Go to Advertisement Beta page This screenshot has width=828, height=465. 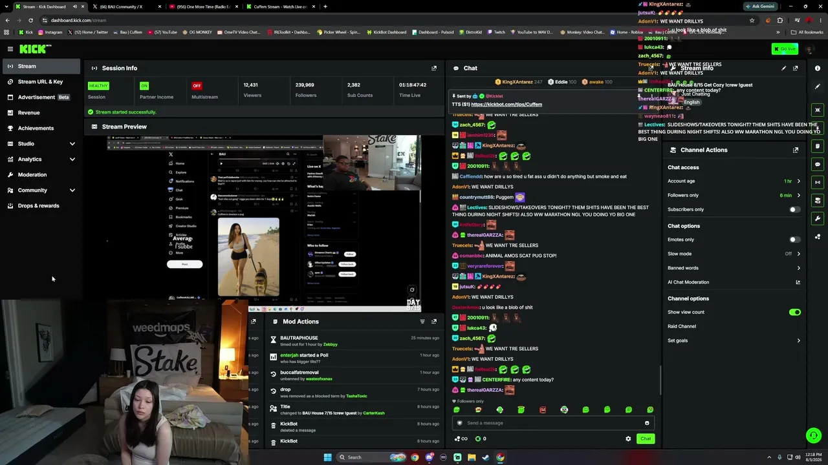click(41, 97)
